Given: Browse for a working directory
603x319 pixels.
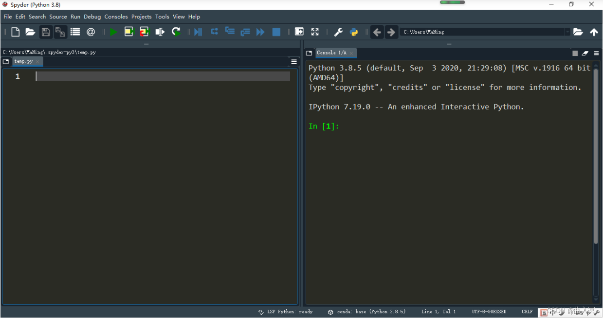Looking at the screenshot, I should coord(578,32).
